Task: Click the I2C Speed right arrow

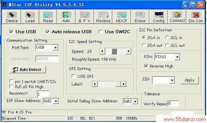Action: 128,51
